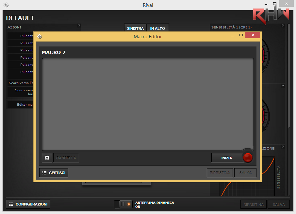Click the CPI 1 sensitivity dial
Image resolution: width=296 pixels, height=214 pixels.
click(266, 56)
